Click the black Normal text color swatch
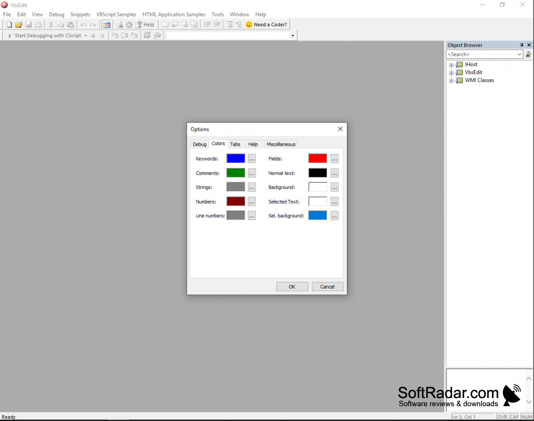 318,173
